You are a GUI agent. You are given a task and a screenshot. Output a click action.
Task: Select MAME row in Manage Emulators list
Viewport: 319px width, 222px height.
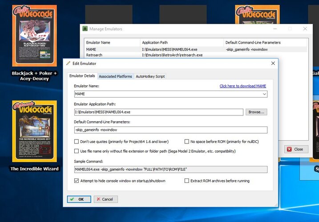pos(195,49)
